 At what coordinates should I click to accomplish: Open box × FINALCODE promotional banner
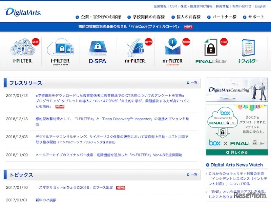pyautogui.click(x=236, y=130)
